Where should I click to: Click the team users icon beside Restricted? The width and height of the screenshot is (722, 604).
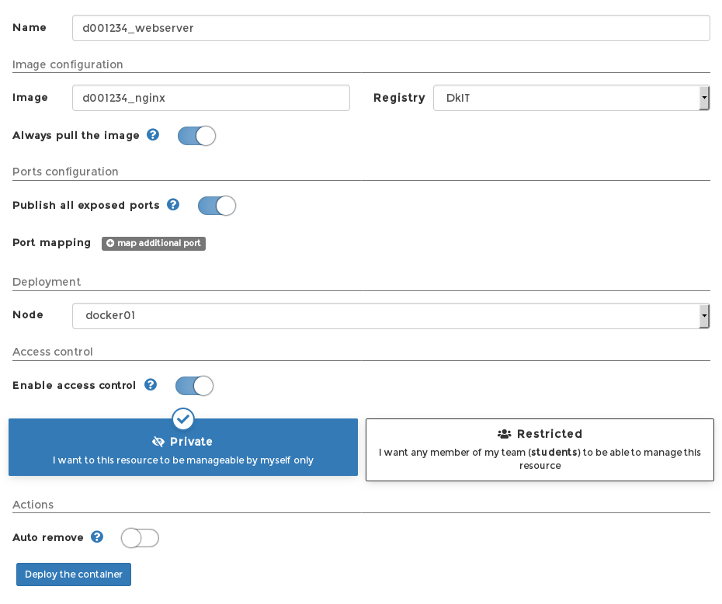tap(504, 434)
